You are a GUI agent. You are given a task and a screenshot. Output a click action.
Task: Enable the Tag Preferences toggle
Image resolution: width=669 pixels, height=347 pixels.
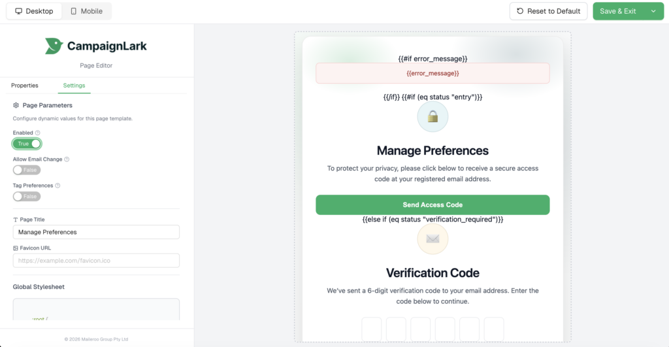click(x=27, y=197)
